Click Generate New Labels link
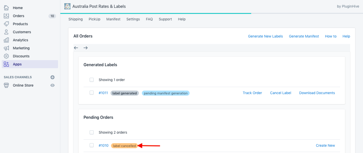 pyautogui.click(x=266, y=36)
